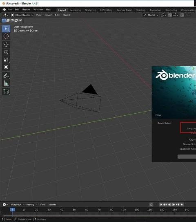Switch to the Texture Paint workspace tab
This screenshot has height=222, width=196.
coord(124,10)
